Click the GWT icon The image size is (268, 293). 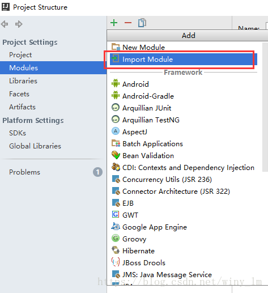point(116,214)
